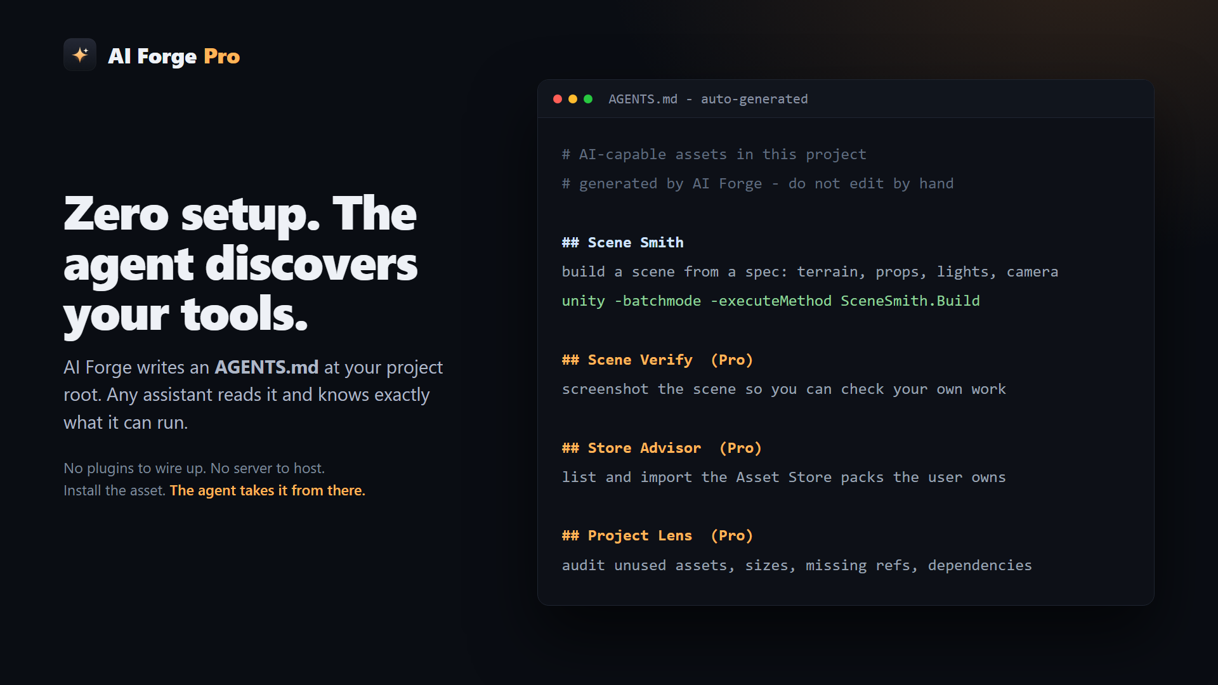Click the "generated by AI Forge" comment line
This screenshot has height=685, width=1218.
pyautogui.click(x=757, y=183)
